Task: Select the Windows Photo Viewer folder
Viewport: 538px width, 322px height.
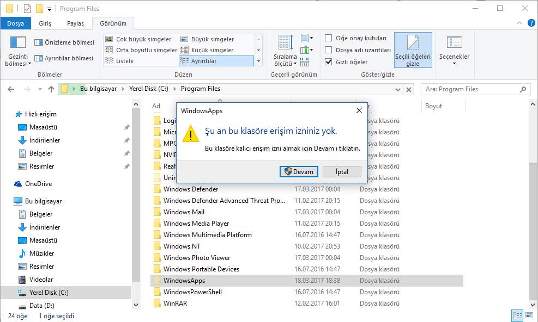Action: pyautogui.click(x=197, y=258)
